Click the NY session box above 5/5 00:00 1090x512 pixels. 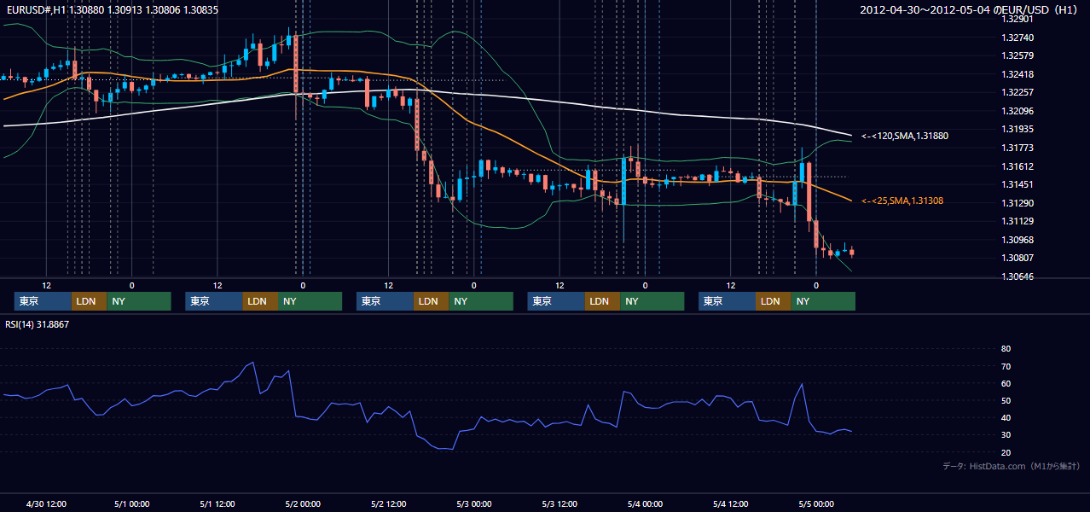click(822, 301)
